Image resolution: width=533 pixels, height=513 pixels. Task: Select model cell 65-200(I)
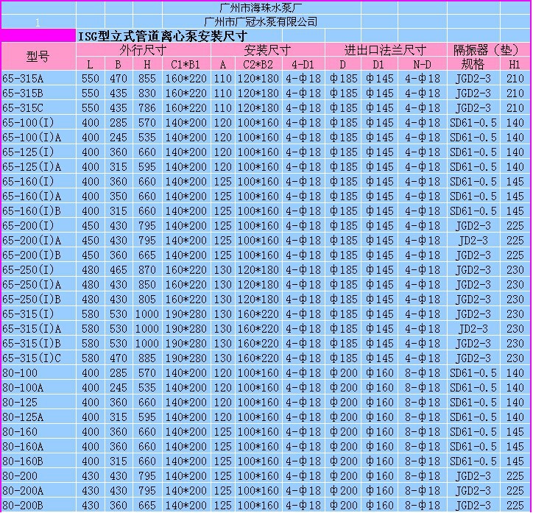pyautogui.click(x=38, y=225)
